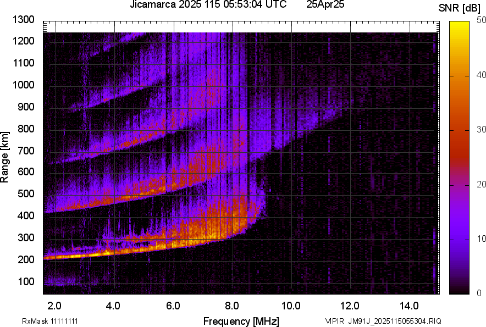The width and height of the screenshot is (486, 327).
Task: Click the 40 colorbar tick label
Action: 481,75
